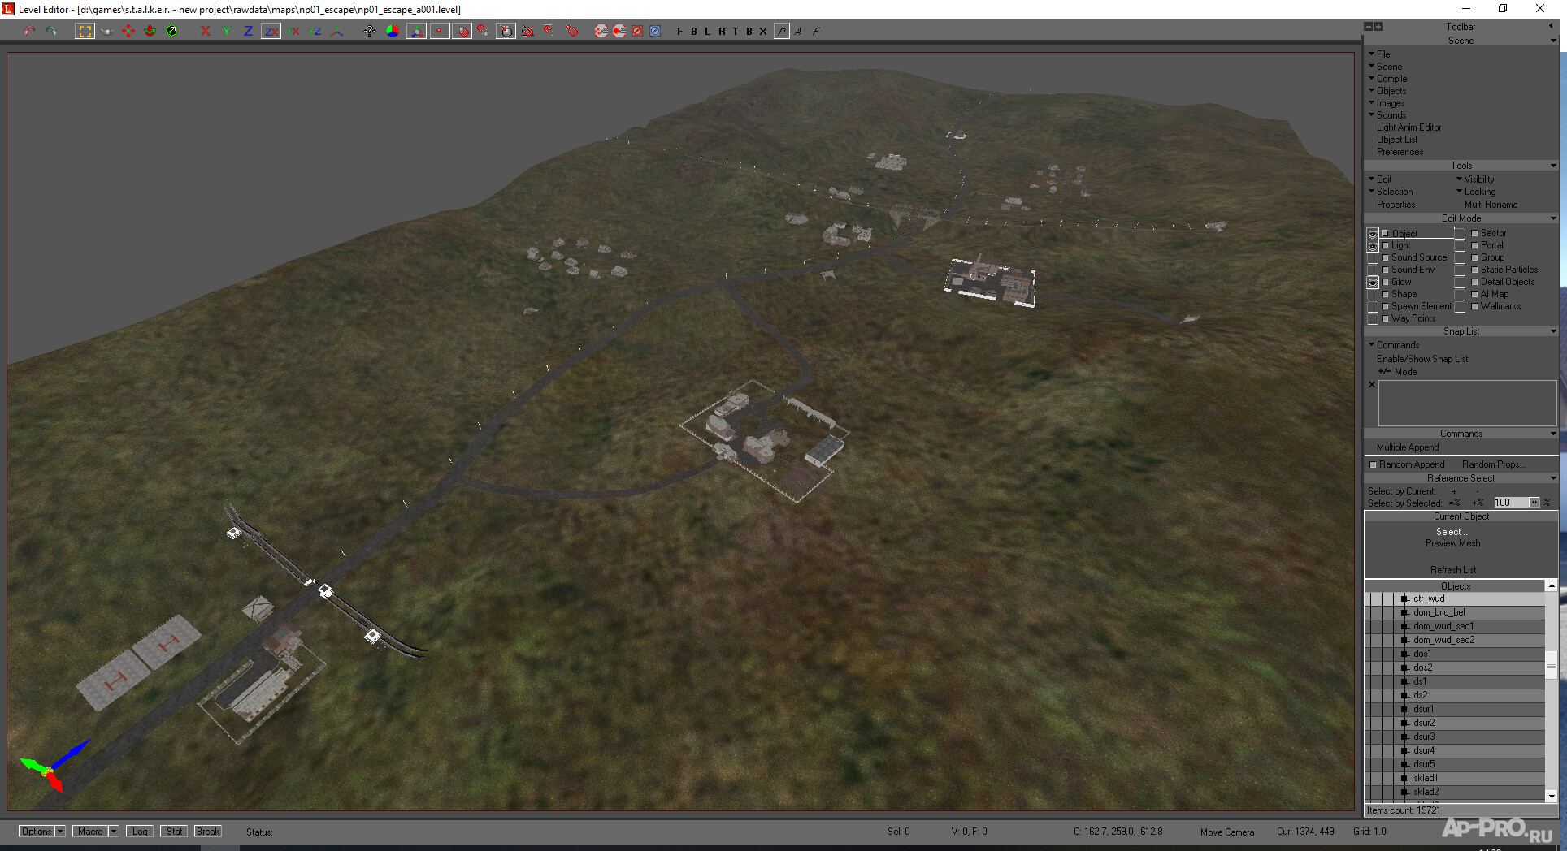Collapse the Reference Select section
This screenshot has height=851, width=1567.
click(x=1552, y=478)
